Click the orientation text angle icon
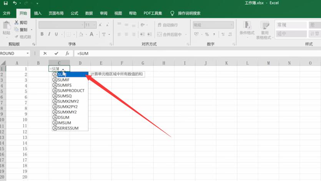Viewport: 321px width, 181px height. (x=143, y=25)
